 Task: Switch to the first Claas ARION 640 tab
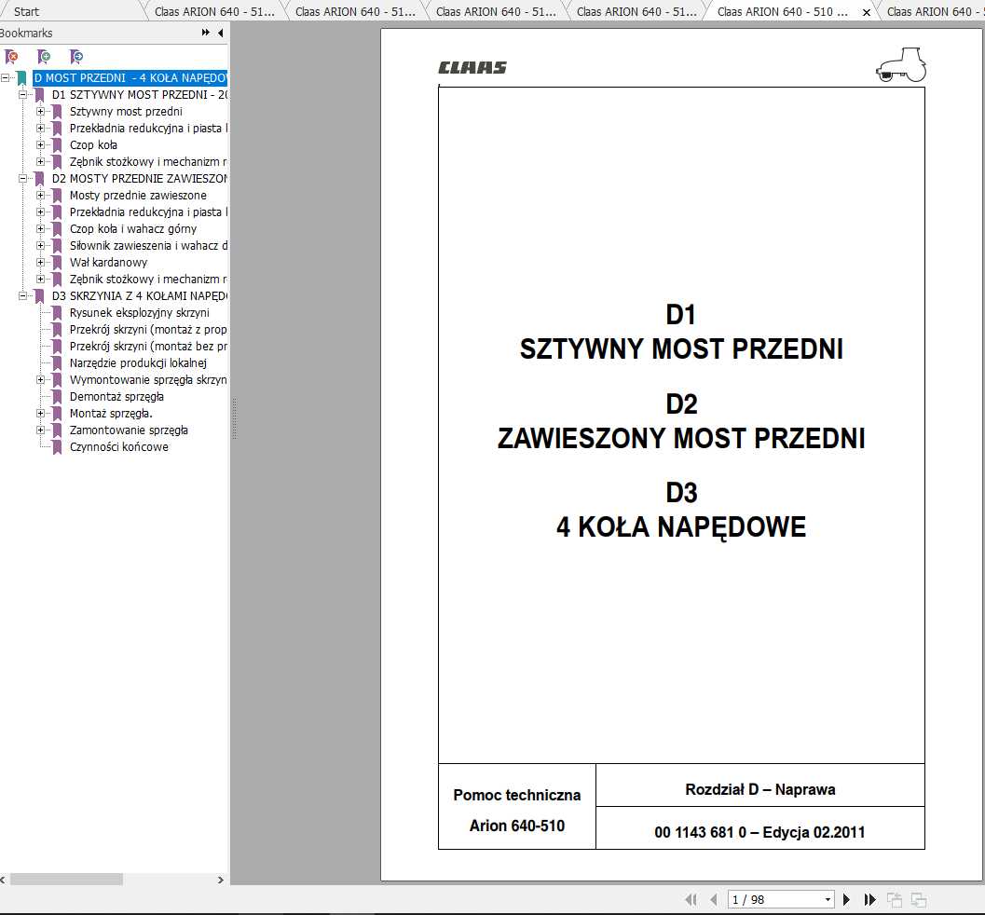(x=213, y=11)
